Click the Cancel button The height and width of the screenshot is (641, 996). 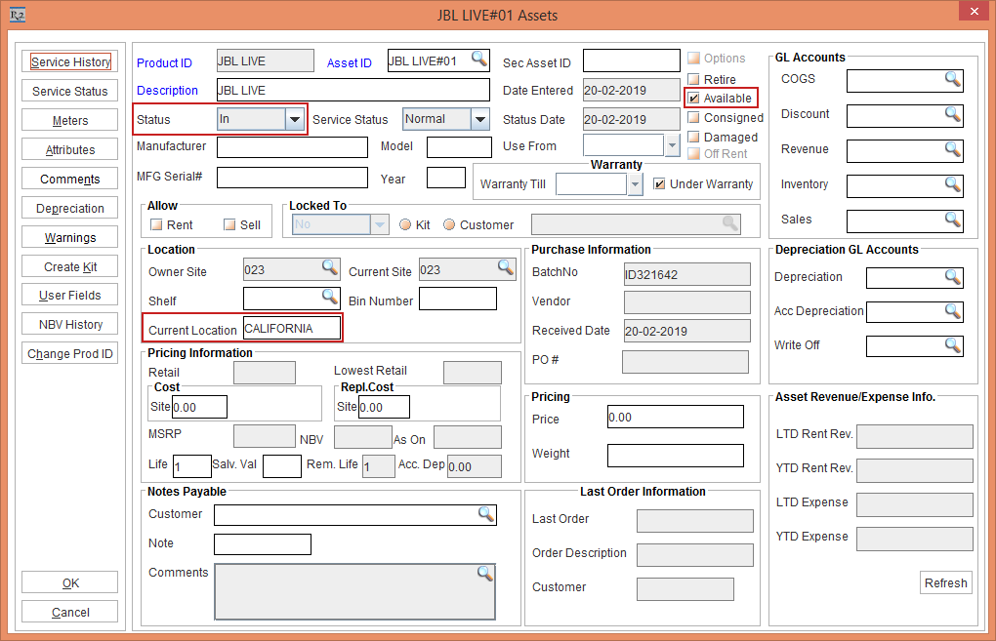click(x=70, y=612)
